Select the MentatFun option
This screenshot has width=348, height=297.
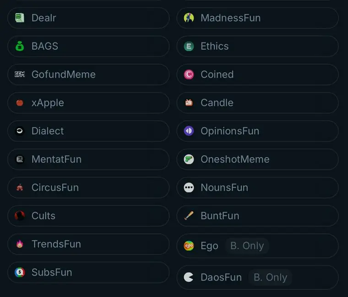tap(88, 159)
